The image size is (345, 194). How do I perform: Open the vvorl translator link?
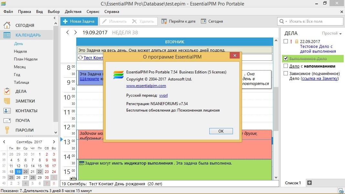[163, 95]
